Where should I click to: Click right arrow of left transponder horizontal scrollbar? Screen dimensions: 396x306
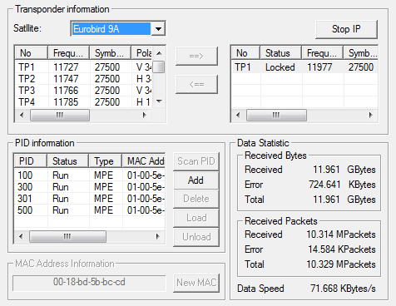tap(144, 115)
